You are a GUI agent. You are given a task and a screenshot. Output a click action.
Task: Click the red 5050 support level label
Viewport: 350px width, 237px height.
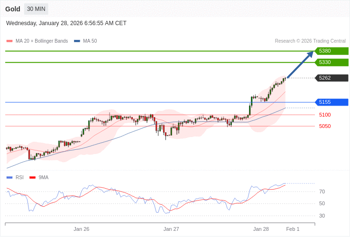tap(325, 126)
